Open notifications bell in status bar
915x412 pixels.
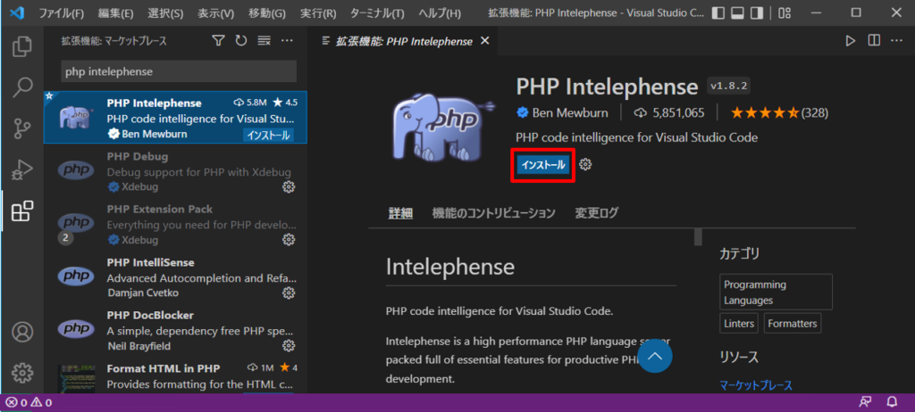(892, 402)
